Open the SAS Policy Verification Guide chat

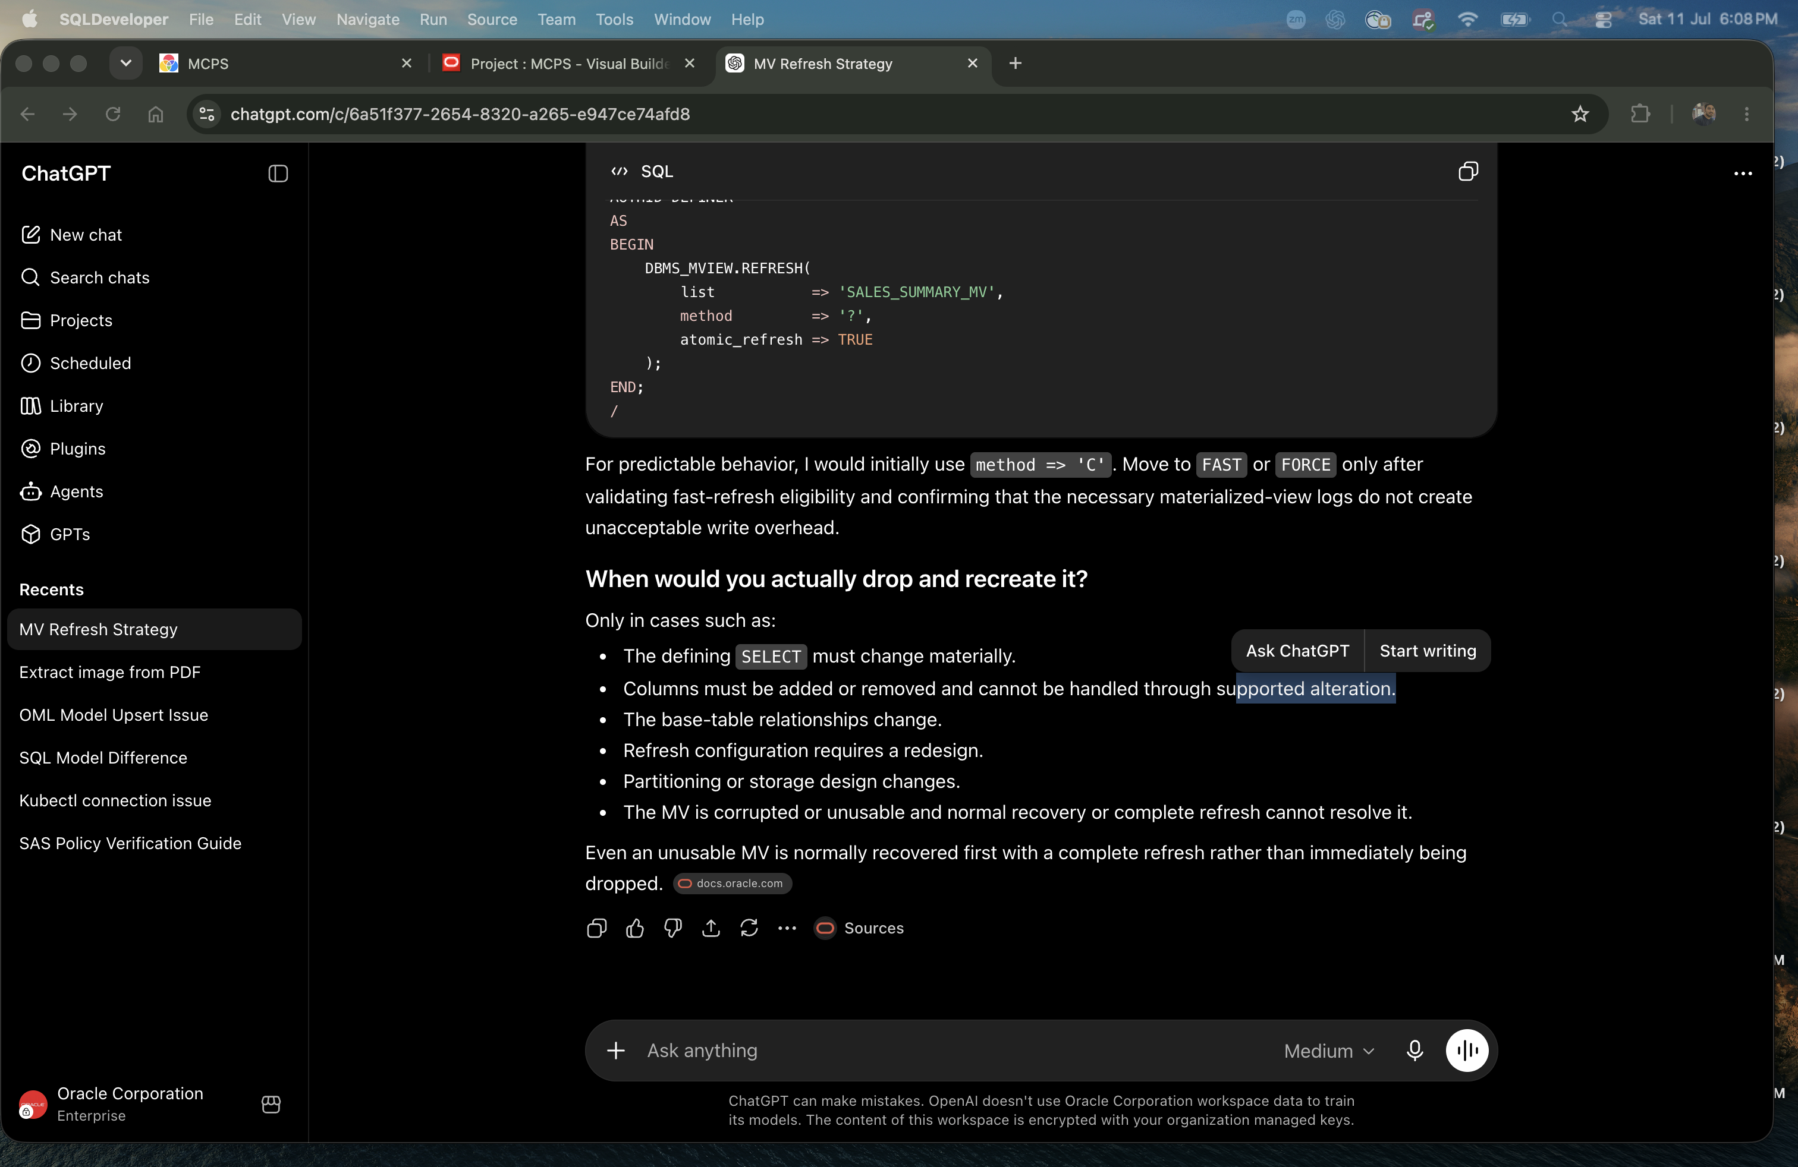154,843
